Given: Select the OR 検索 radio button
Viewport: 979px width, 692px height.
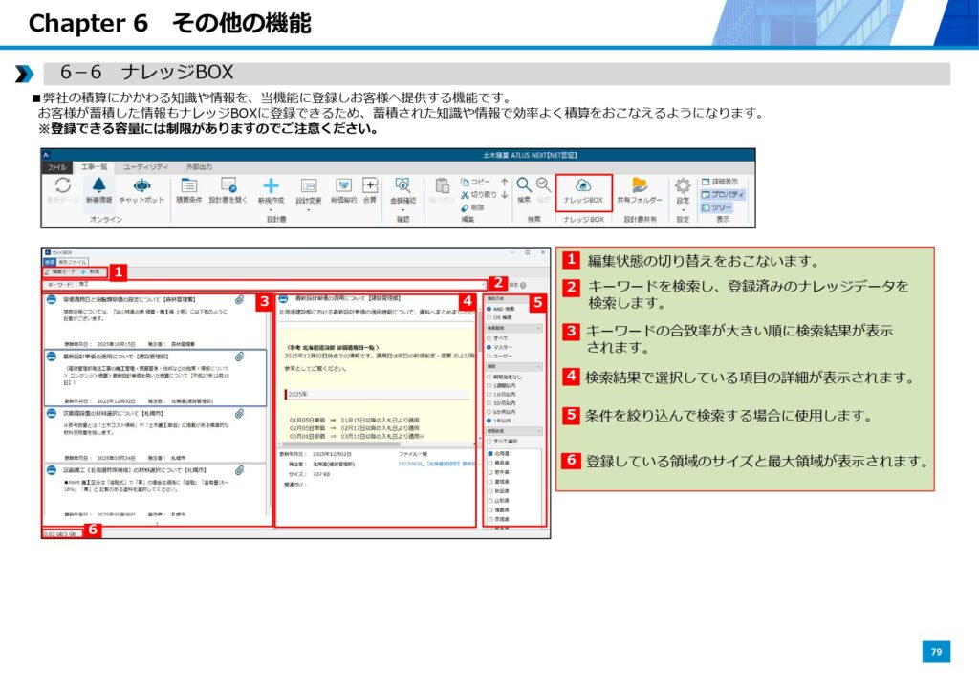Looking at the screenshot, I should [x=489, y=317].
